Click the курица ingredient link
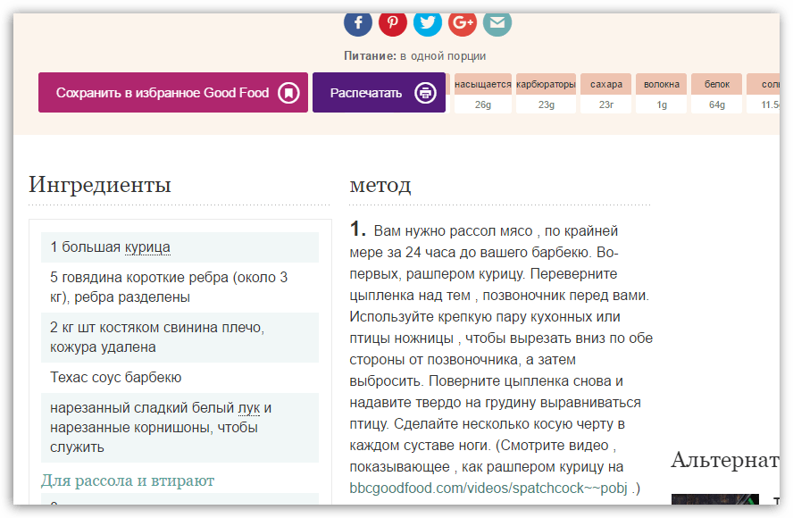Image resolution: width=793 pixels, height=518 pixels. (x=147, y=247)
